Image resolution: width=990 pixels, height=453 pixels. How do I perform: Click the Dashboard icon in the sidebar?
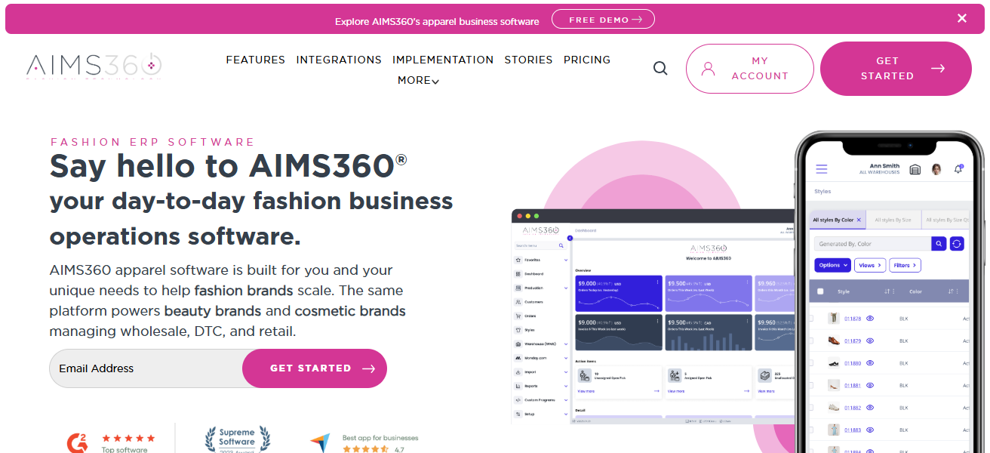(x=518, y=274)
